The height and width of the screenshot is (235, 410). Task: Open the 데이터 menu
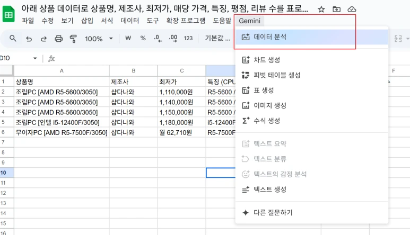[130, 21]
